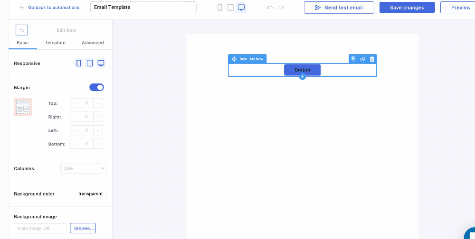This screenshot has width=475, height=239.
Task: Select desktop preview icon in top toolbar
Action: pyautogui.click(x=241, y=8)
